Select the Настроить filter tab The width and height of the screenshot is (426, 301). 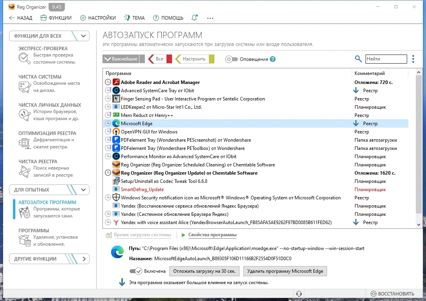tap(194, 59)
